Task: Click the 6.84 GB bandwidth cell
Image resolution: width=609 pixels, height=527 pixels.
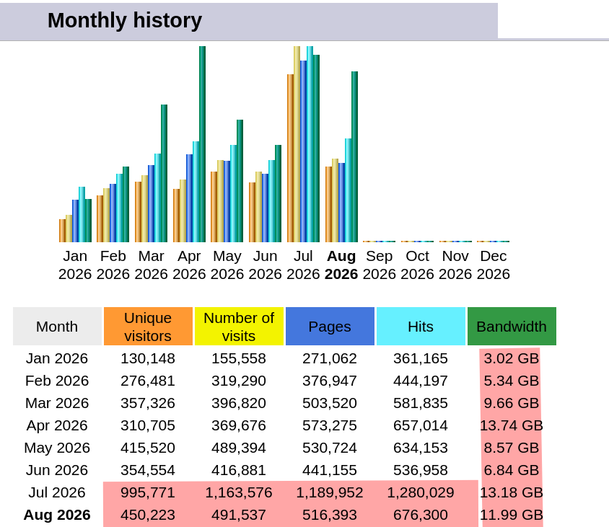Action: 512,470
